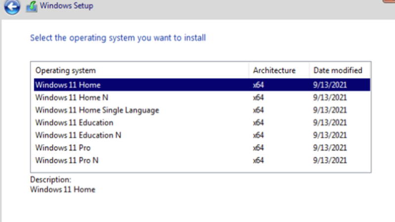The height and width of the screenshot is (222, 395).
Task: Click 9/13/2021 in the Windows 11 Education N row
Action: pos(330,135)
